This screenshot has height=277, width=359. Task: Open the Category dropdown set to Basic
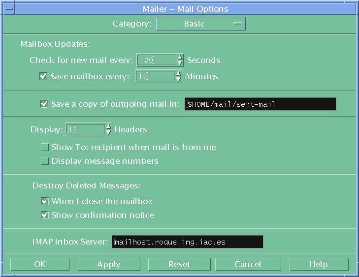200,24
